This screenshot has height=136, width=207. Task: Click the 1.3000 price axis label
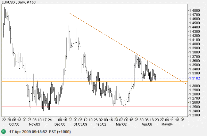coord(195,86)
